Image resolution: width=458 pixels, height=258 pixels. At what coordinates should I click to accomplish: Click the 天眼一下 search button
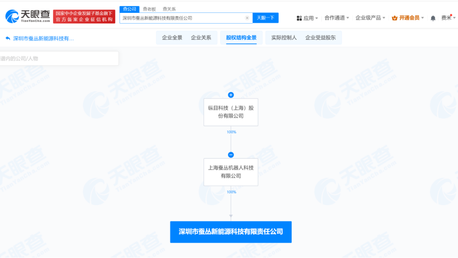[x=266, y=18]
